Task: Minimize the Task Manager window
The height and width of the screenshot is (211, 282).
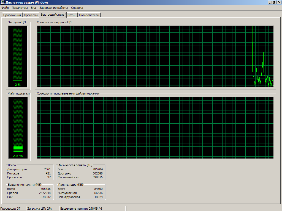Action: point(270,2)
